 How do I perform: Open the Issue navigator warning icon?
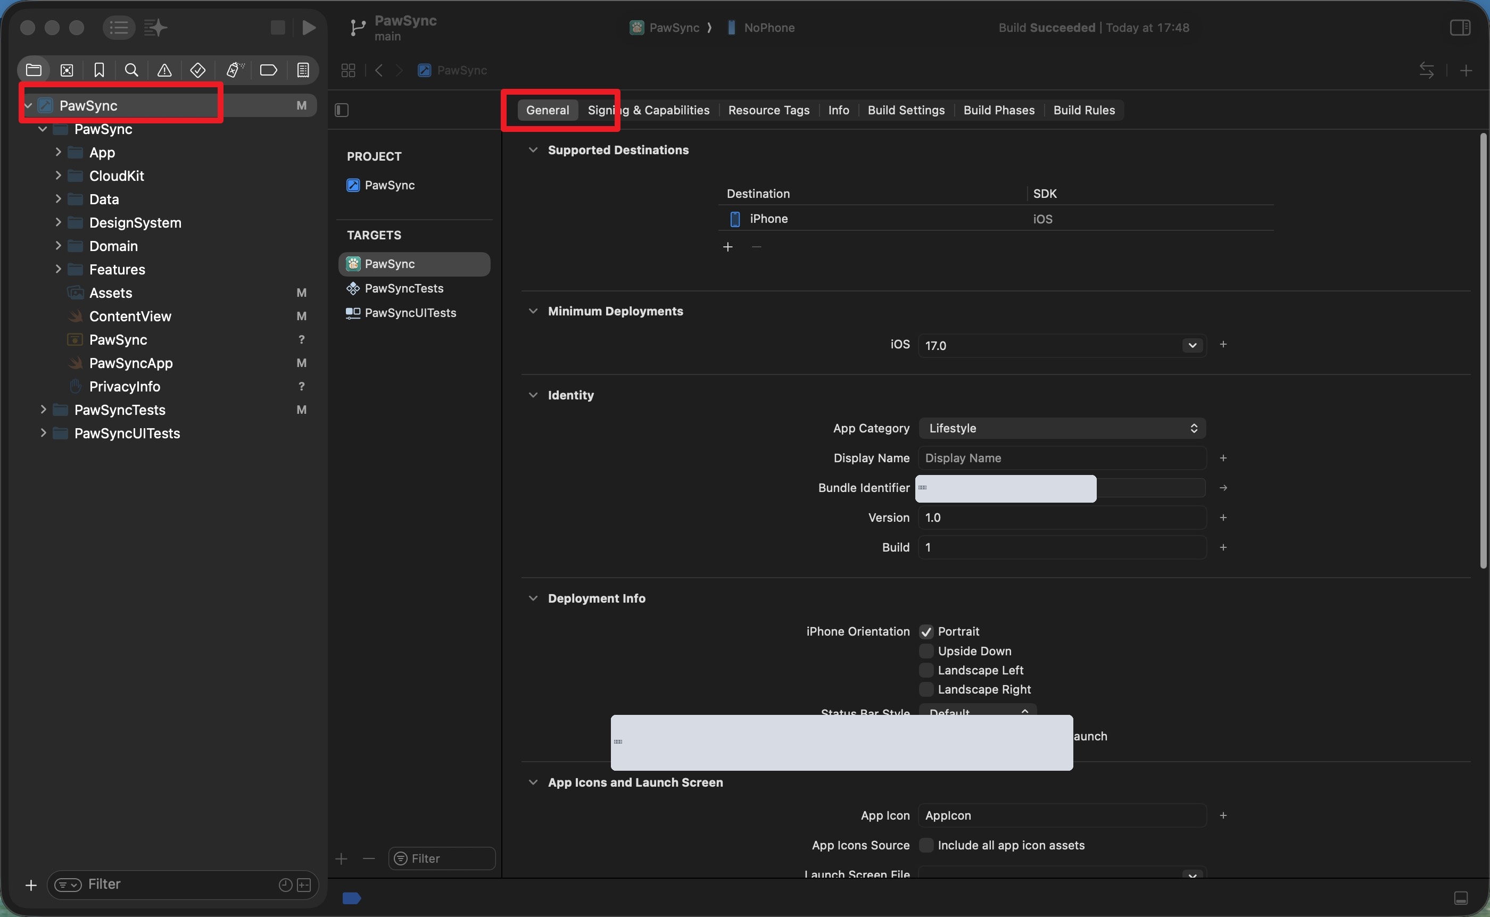pyautogui.click(x=164, y=70)
